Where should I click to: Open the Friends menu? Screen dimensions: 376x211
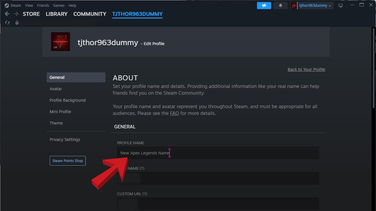click(x=43, y=5)
